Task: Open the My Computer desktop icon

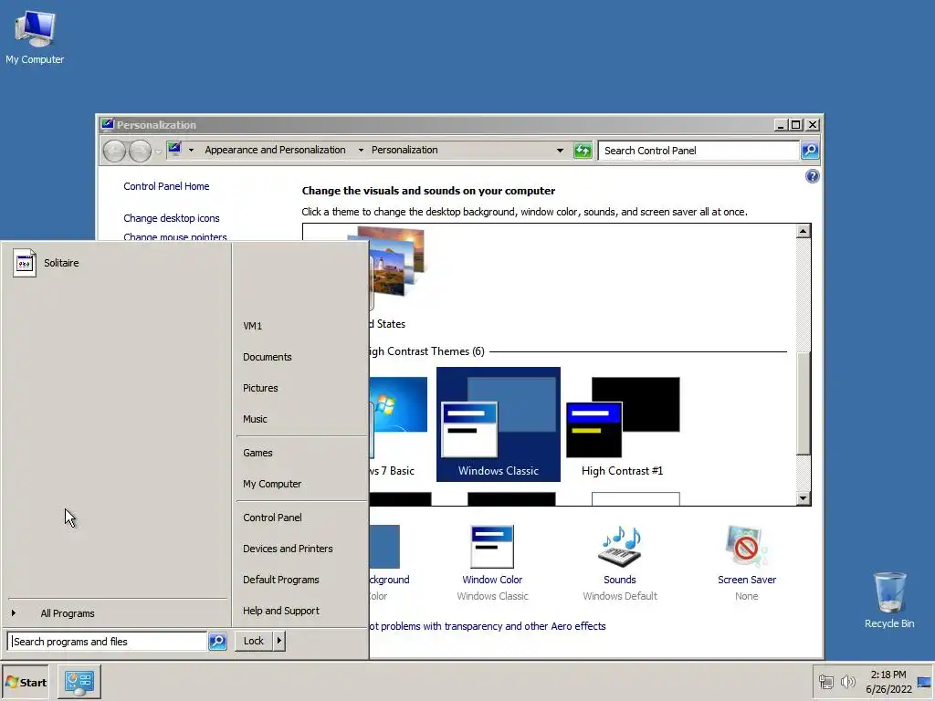Action: click(x=35, y=37)
